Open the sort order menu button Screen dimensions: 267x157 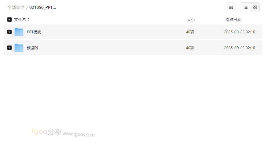click(231, 7)
